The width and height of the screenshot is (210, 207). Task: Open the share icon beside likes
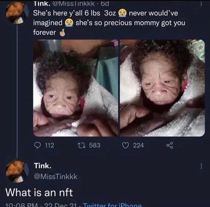169,145
